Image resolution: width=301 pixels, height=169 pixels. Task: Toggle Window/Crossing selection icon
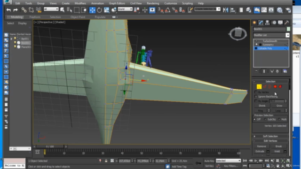(84, 10)
